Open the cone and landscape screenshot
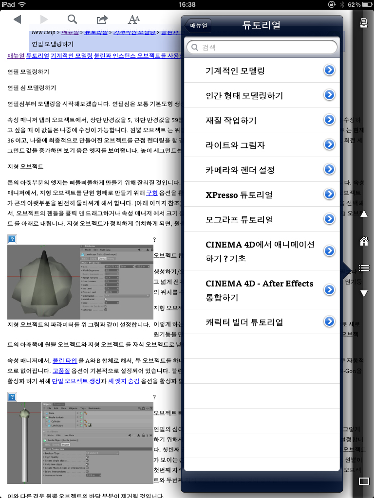The height and width of the screenshot is (498, 374). click(80, 282)
